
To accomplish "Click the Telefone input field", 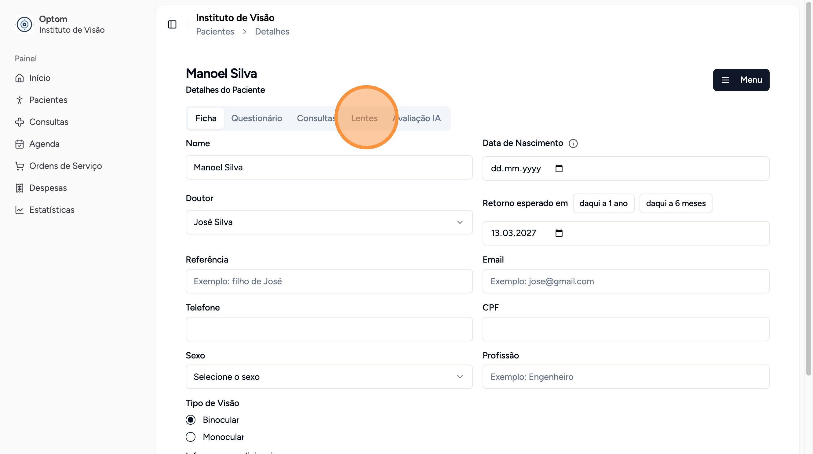I will point(329,329).
